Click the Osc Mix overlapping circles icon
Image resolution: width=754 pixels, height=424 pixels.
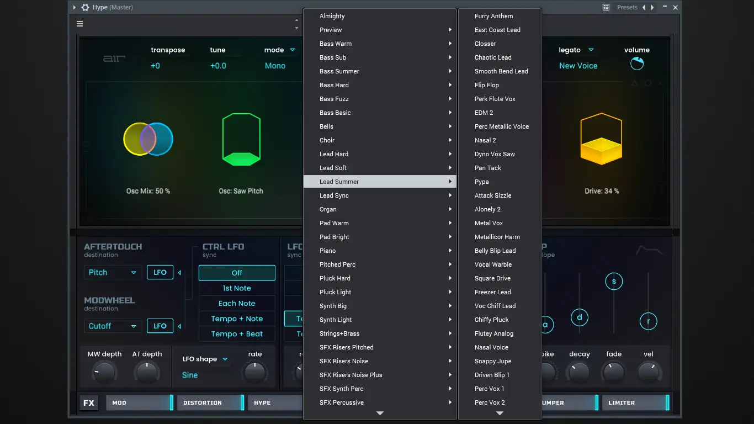coord(148,139)
